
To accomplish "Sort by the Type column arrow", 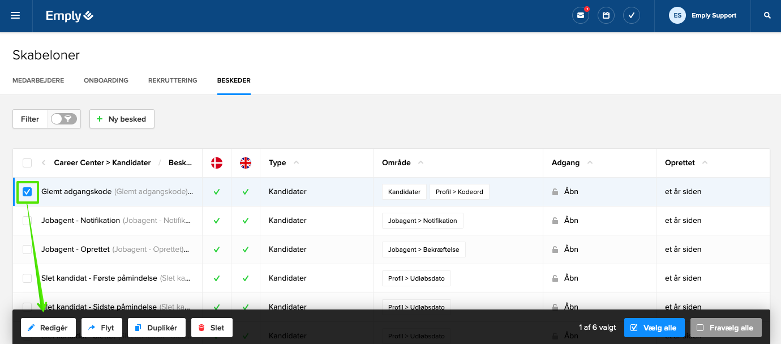I will point(296,162).
